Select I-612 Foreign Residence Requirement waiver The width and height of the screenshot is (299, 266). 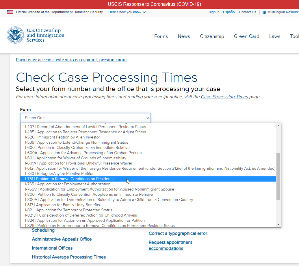point(148,168)
